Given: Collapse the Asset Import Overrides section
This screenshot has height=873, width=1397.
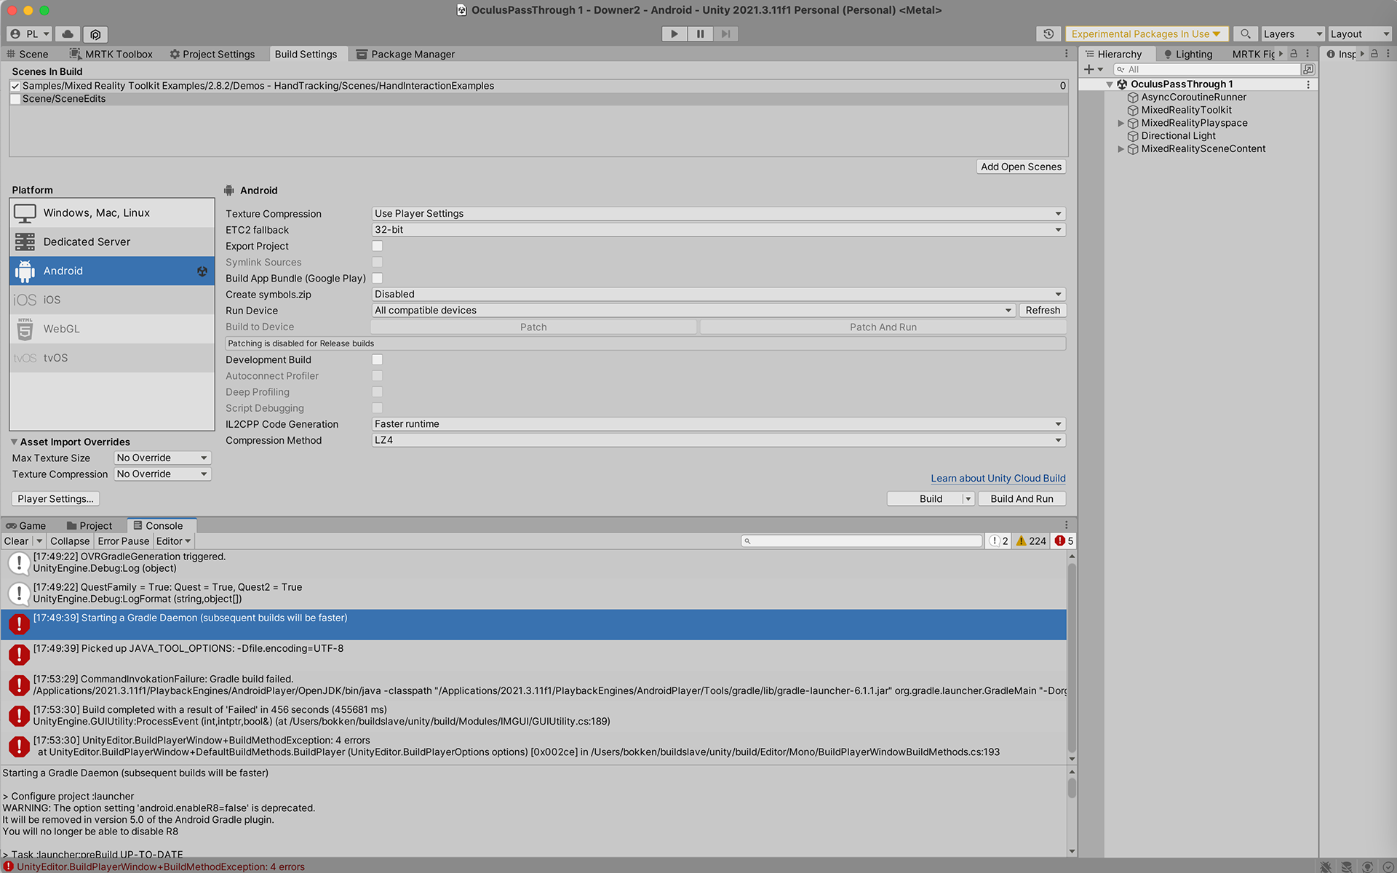Looking at the screenshot, I should 14,442.
